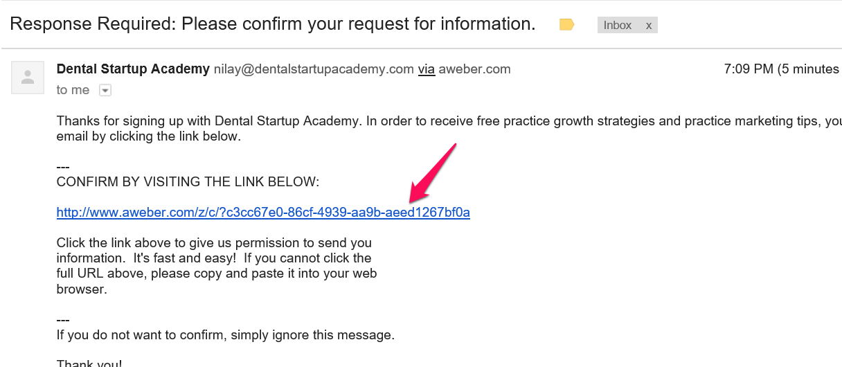The image size is (842, 367).
Task: Click the "CONFIRM BY VISITING THE LINK BELOW" heading
Action: click(x=188, y=182)
